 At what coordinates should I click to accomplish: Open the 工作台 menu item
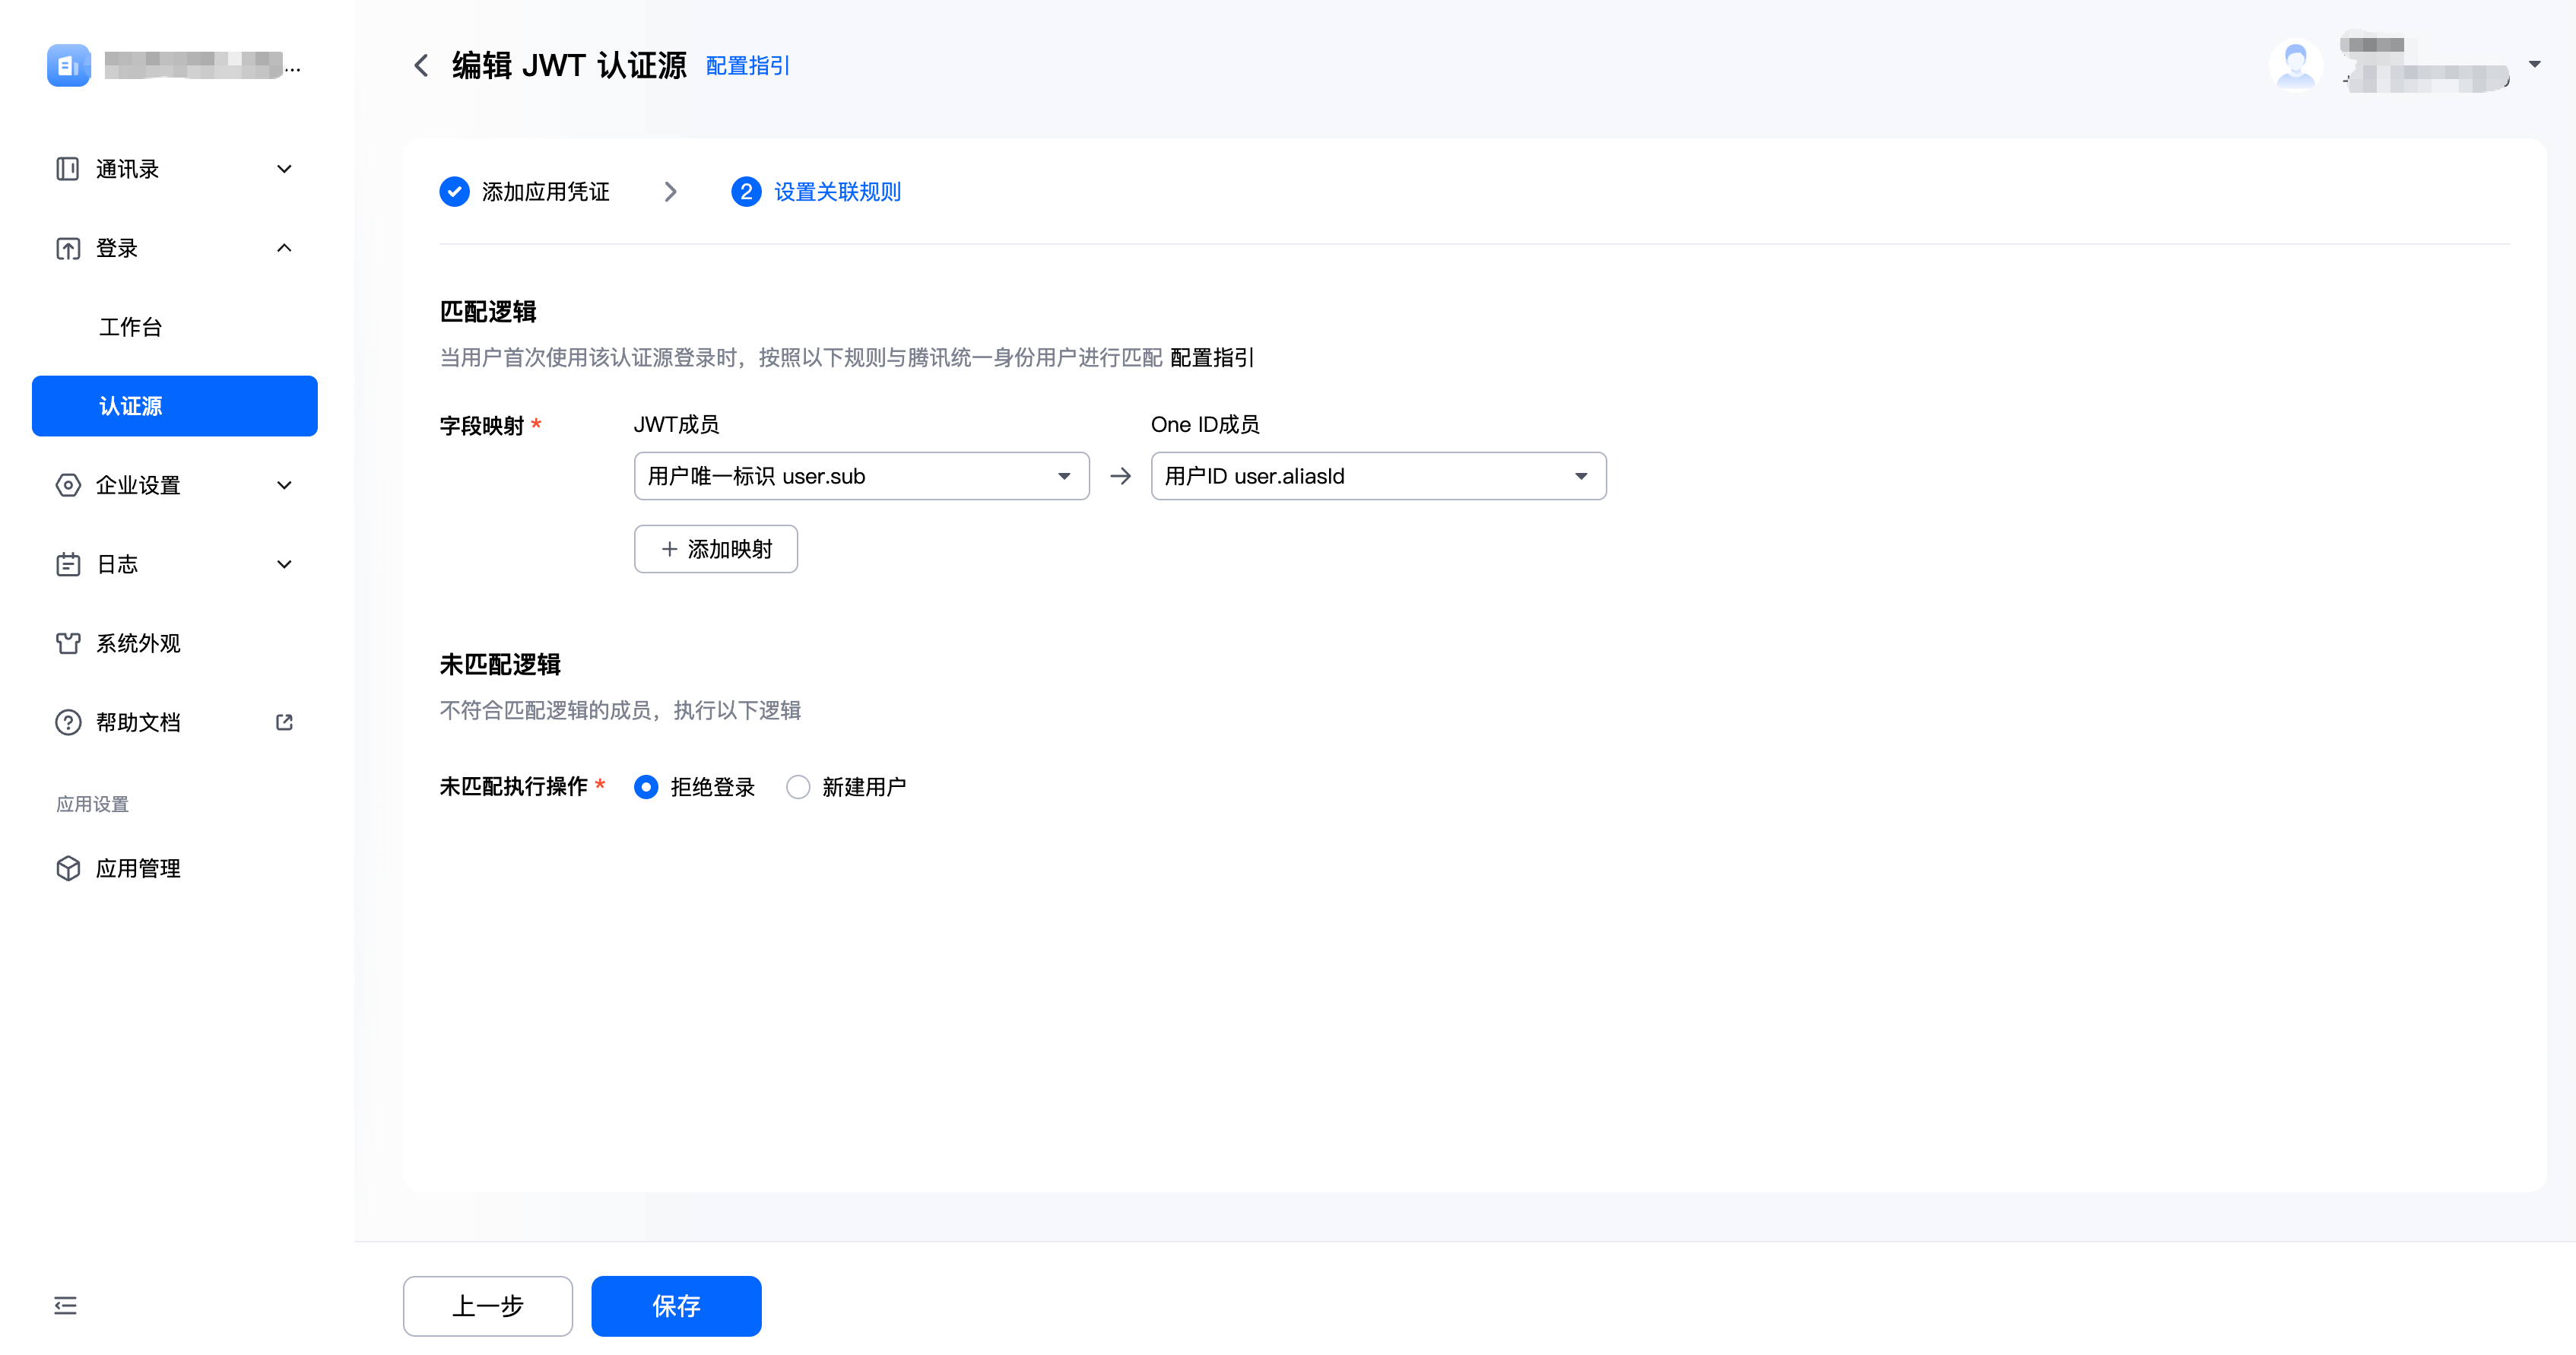[x=130, y=327]
